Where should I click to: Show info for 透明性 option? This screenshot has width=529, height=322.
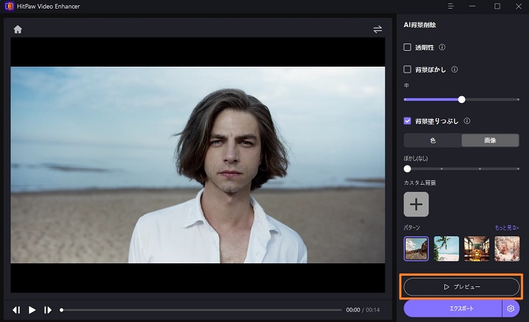tap(442, 48)
